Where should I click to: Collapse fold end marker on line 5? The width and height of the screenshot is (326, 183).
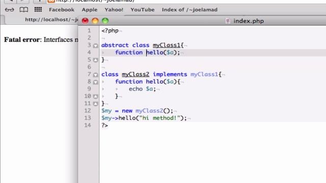point(95,60)
